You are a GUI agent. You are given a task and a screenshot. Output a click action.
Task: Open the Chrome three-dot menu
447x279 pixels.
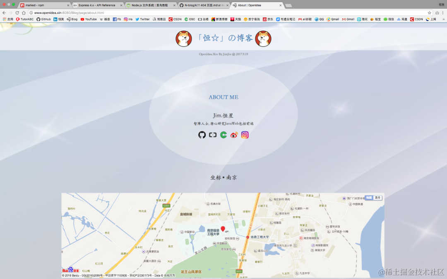[443, 13]
